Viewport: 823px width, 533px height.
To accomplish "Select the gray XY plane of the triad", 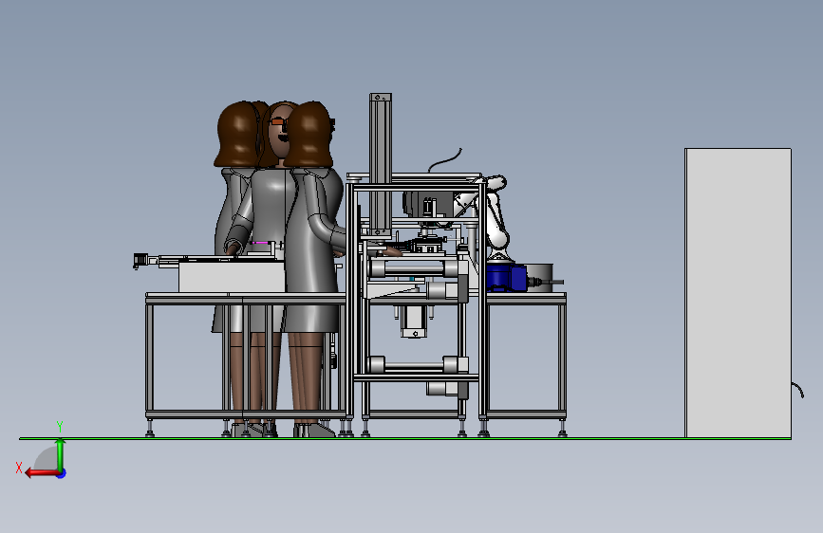I will point(48,458).
